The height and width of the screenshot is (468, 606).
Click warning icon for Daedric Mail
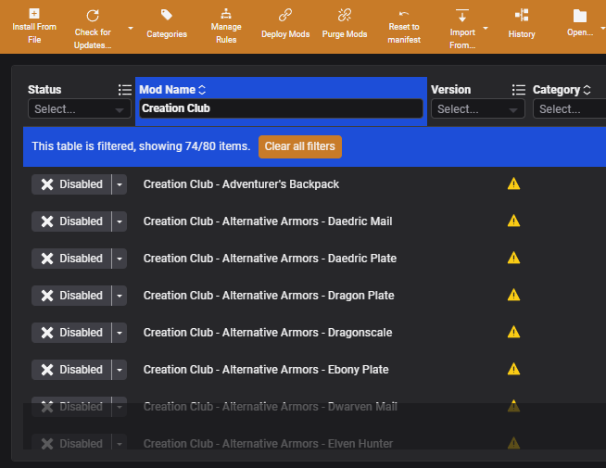[x=513, y=221]
